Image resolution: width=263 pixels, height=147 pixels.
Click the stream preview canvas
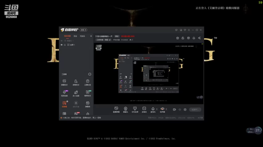coord(149,73)
